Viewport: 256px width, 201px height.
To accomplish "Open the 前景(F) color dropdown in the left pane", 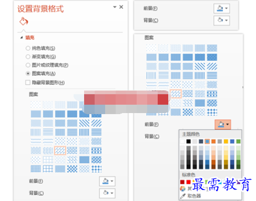I will [x=107, y=181].
